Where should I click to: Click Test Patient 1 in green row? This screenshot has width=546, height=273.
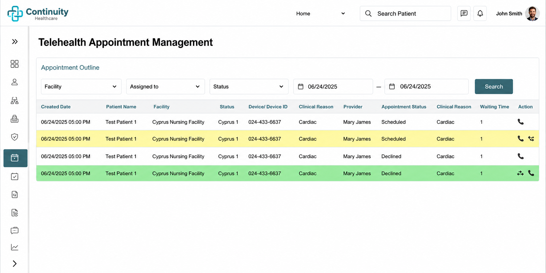(121, 173)
